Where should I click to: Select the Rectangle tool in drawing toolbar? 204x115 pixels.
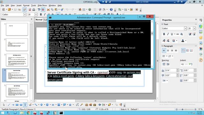pos(17,105)
